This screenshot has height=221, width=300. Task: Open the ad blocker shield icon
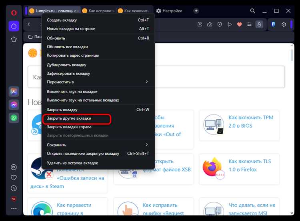pyautogui.click(x=220, y=24)
